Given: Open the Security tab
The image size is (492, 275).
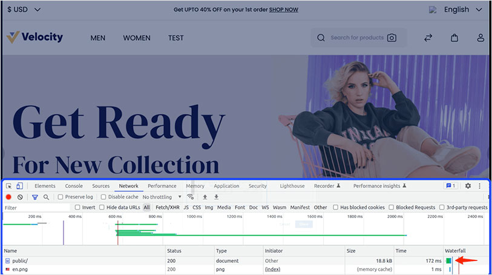Looking at the screenshot, I should [x=258, y=186].
